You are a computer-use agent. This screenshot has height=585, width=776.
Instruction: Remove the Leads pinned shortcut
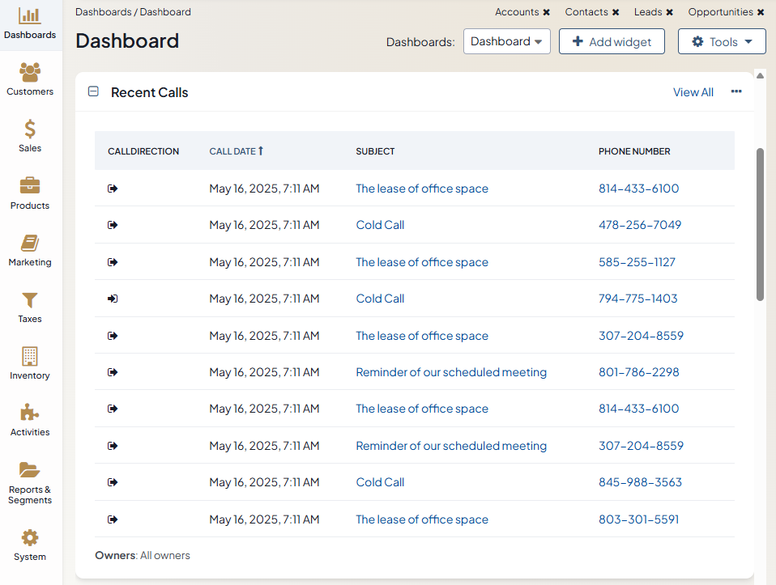tap(670, 12)
